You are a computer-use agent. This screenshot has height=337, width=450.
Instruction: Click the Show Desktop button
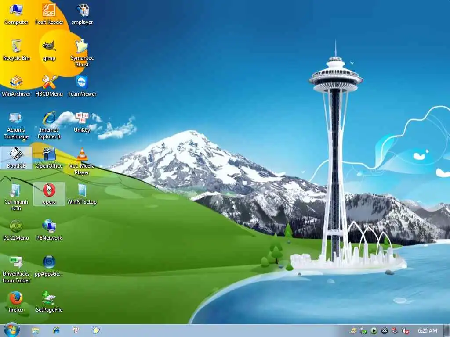coord(447,331)
